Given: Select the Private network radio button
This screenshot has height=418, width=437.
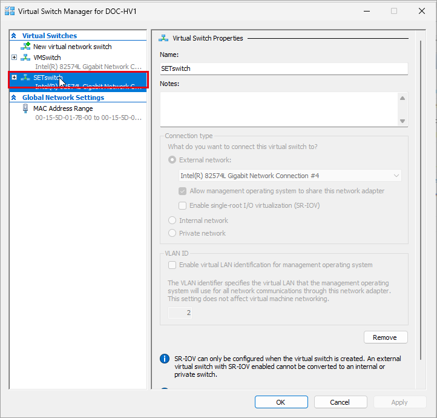Looking at the screenshot, I should click(172, 233).
